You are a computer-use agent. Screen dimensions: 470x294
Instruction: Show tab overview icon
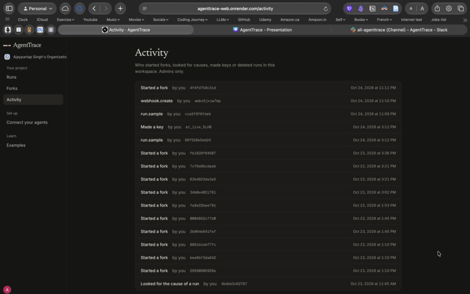(x=461, y=8)
